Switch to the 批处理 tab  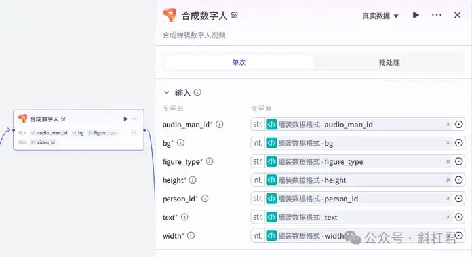(389, 62)
